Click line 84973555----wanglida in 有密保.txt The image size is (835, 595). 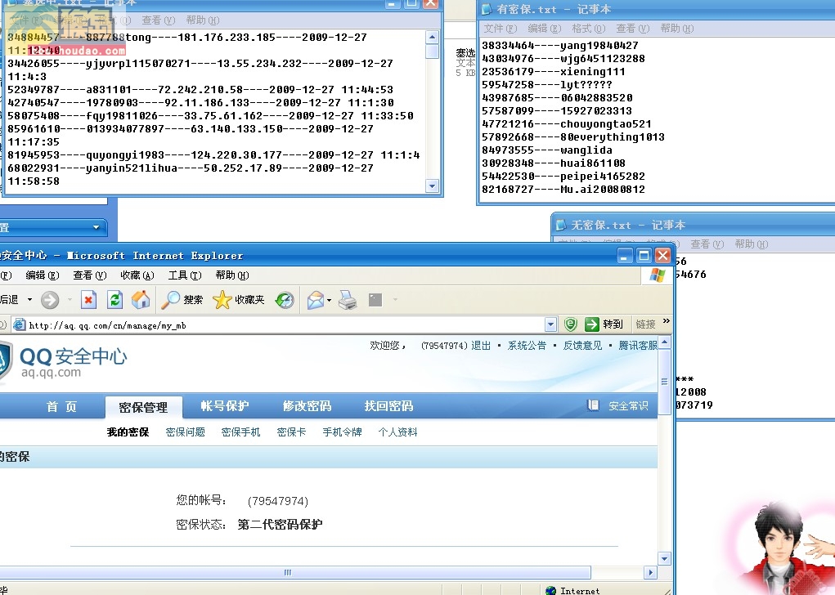point(547,150)
